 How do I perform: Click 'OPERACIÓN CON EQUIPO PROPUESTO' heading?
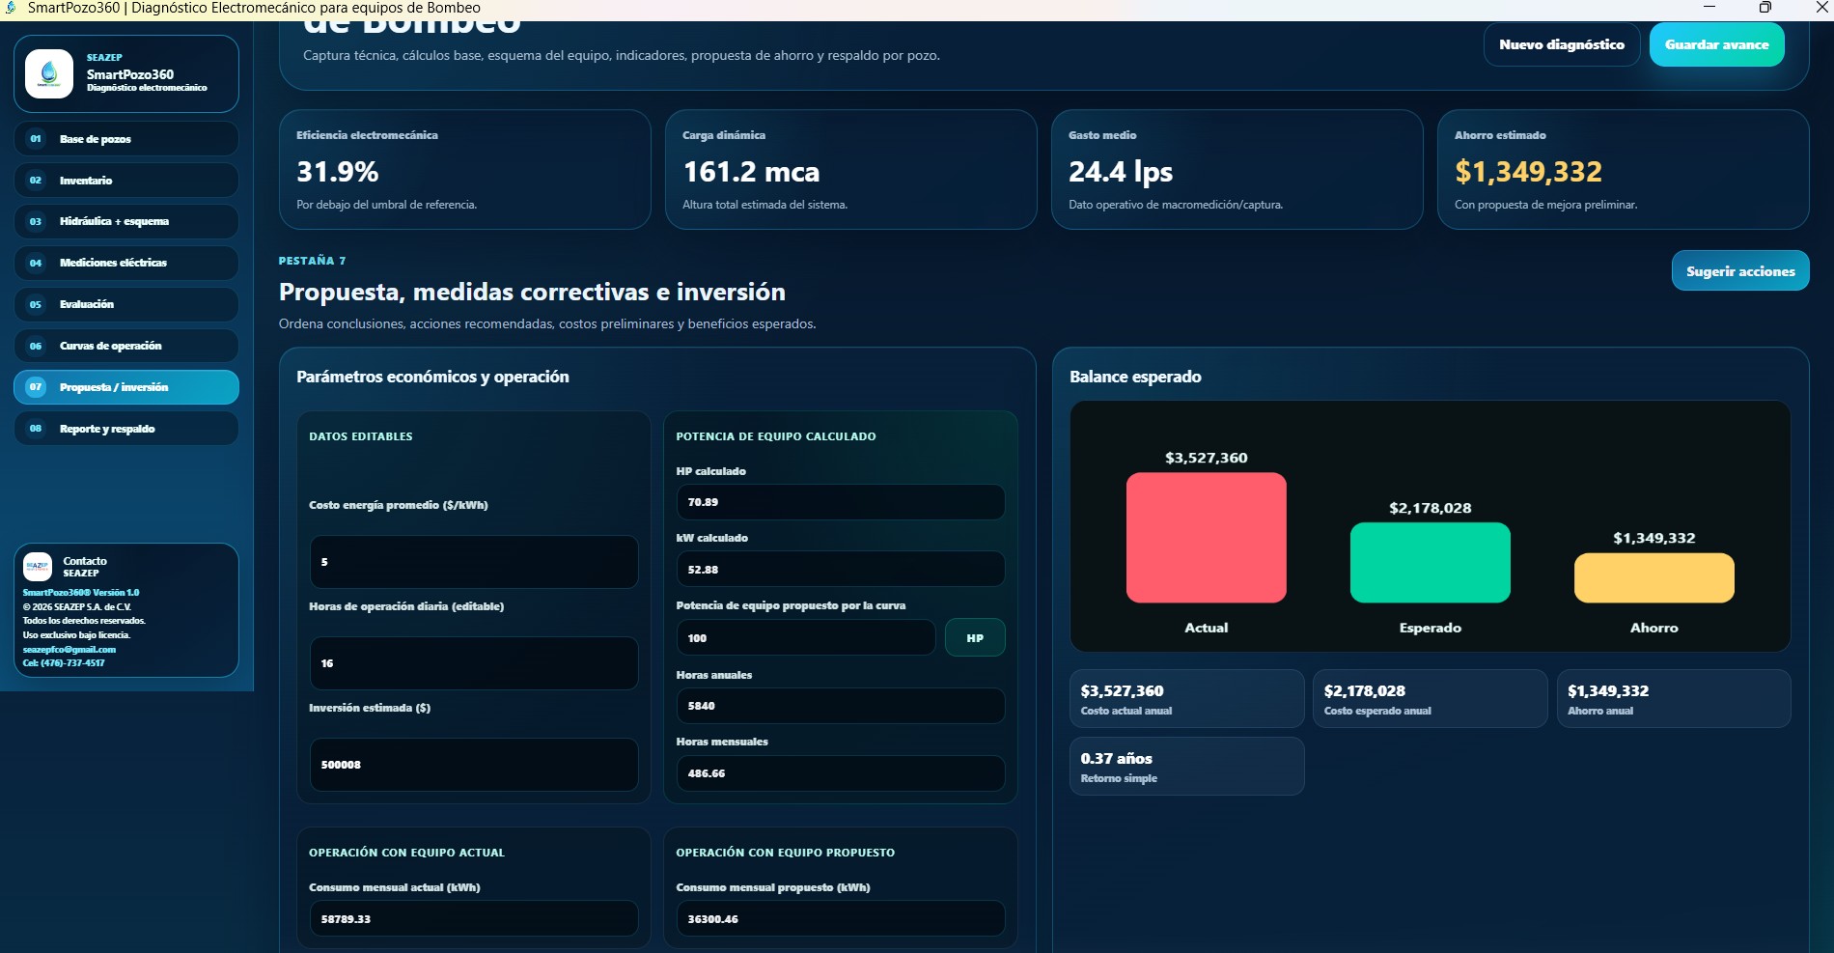tap(785, 853)
